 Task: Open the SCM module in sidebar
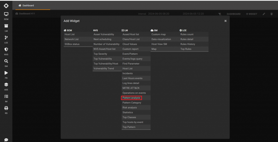click(6, 16)
